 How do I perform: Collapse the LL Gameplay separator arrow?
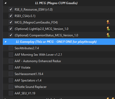[5, 42]
